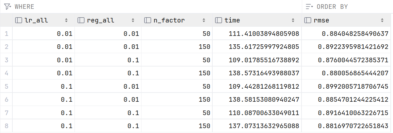The height and width of the screenshot is (133, 393).
Task: Click time cell 135.61725997924805
Action: point(257,47)
